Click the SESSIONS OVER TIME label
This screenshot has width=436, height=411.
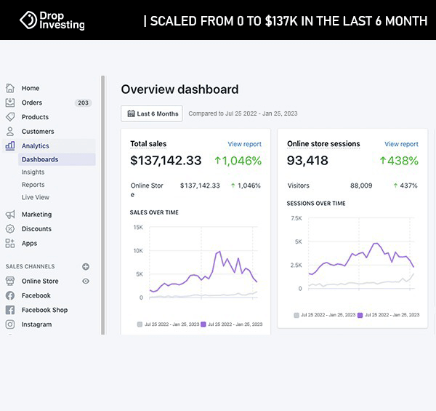point(316,204)
